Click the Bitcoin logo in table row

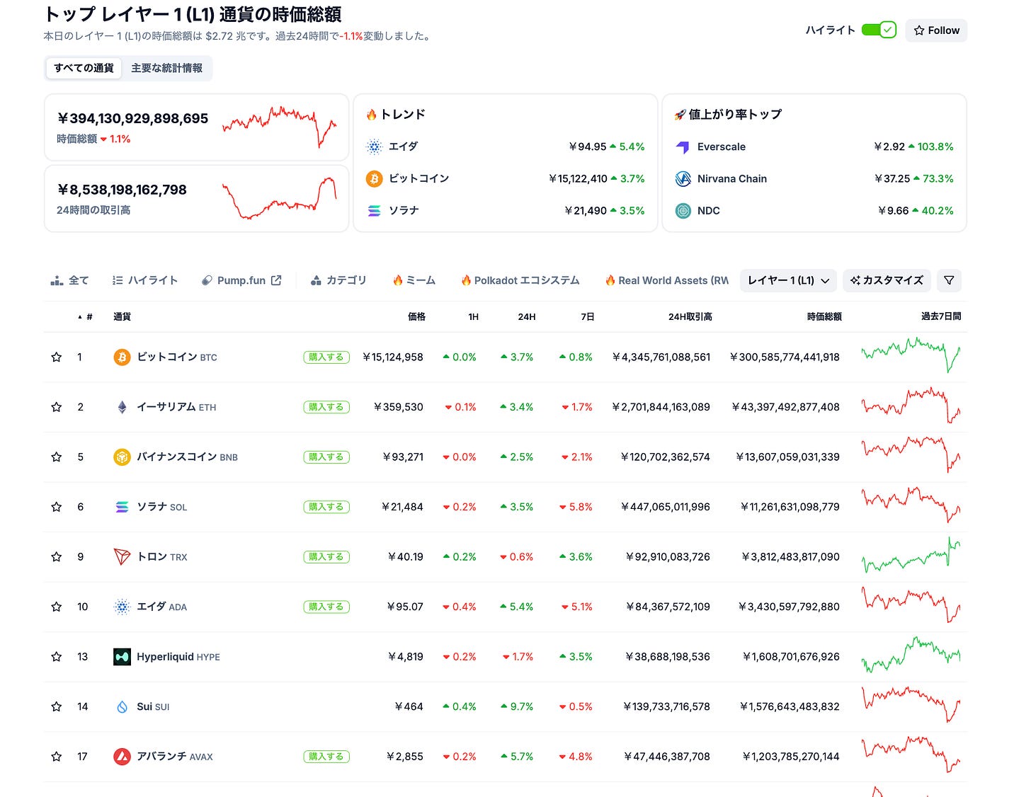click(122, 357)
